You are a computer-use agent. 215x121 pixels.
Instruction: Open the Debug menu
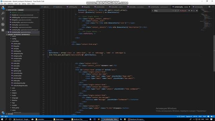click(x=24, y=4)
